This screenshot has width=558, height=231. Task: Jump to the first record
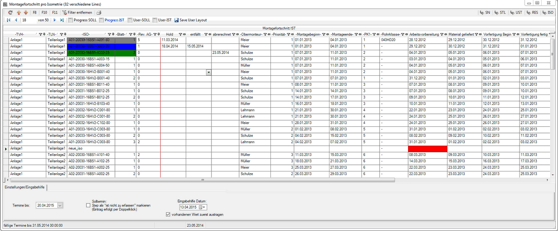pos(8,20)
